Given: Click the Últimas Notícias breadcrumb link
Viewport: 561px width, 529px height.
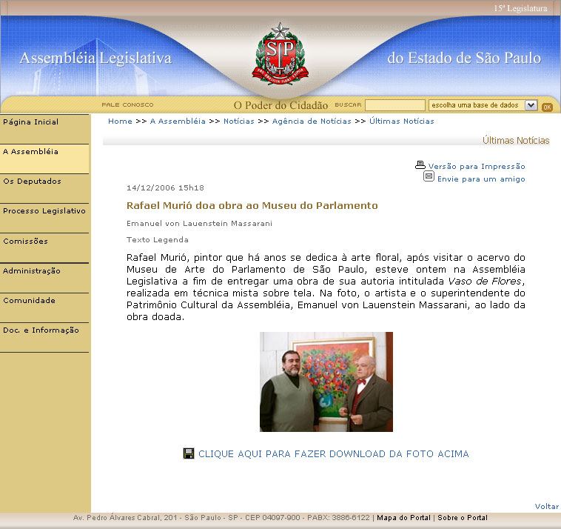Looking at the screenshot, I should coord(401,121).
